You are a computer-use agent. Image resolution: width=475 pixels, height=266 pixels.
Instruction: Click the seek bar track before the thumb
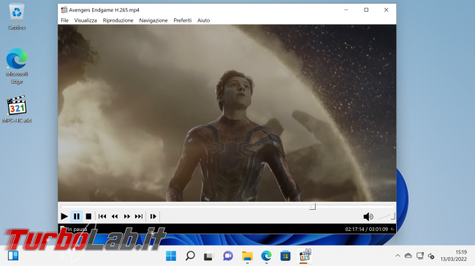pos(186,206)
